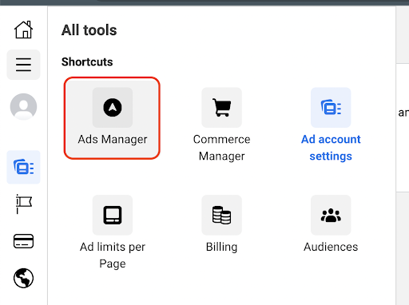The height and width of the screenshot is (305, 409).
Task: Toggle the hamburger All tools menu
Action: (23, 65)
